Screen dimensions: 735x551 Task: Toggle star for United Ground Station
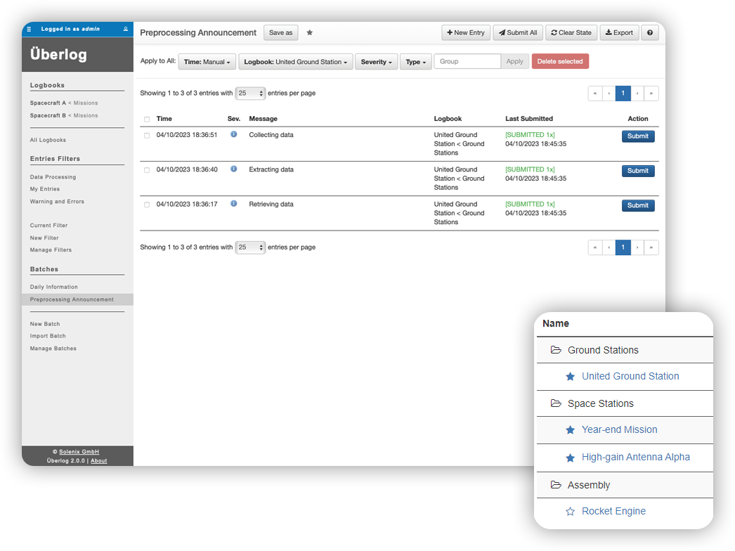570,377
